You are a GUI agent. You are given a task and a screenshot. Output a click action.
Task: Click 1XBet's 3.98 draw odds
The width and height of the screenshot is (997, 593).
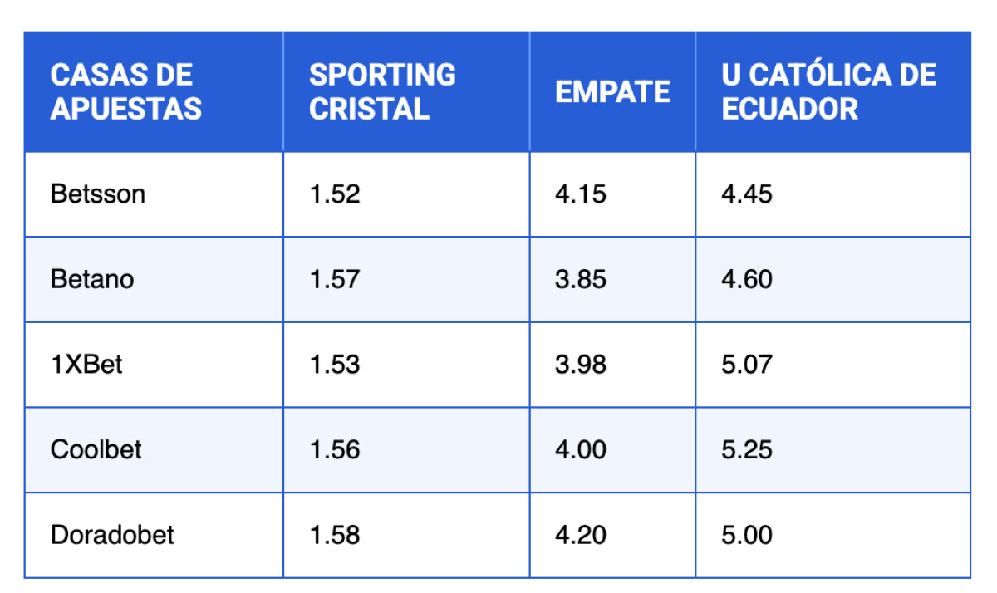point(581,364)
